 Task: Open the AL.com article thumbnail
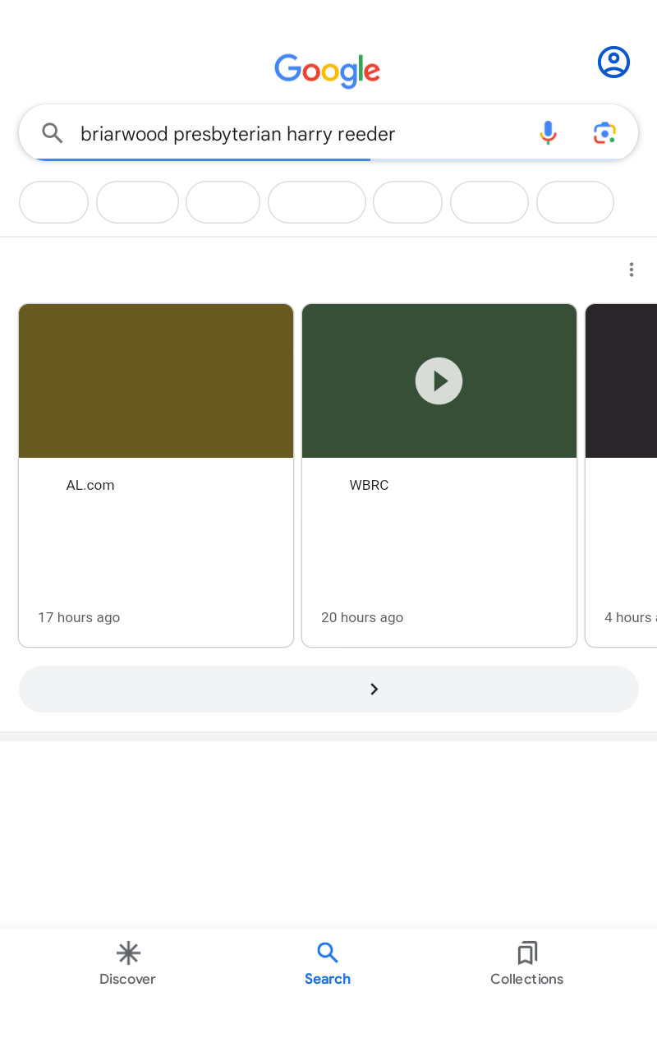pyautogui.click(x=156, y=381)
